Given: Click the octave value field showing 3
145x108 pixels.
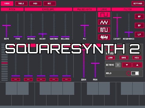Looking at the screenshot, I should tap(118, 65).
